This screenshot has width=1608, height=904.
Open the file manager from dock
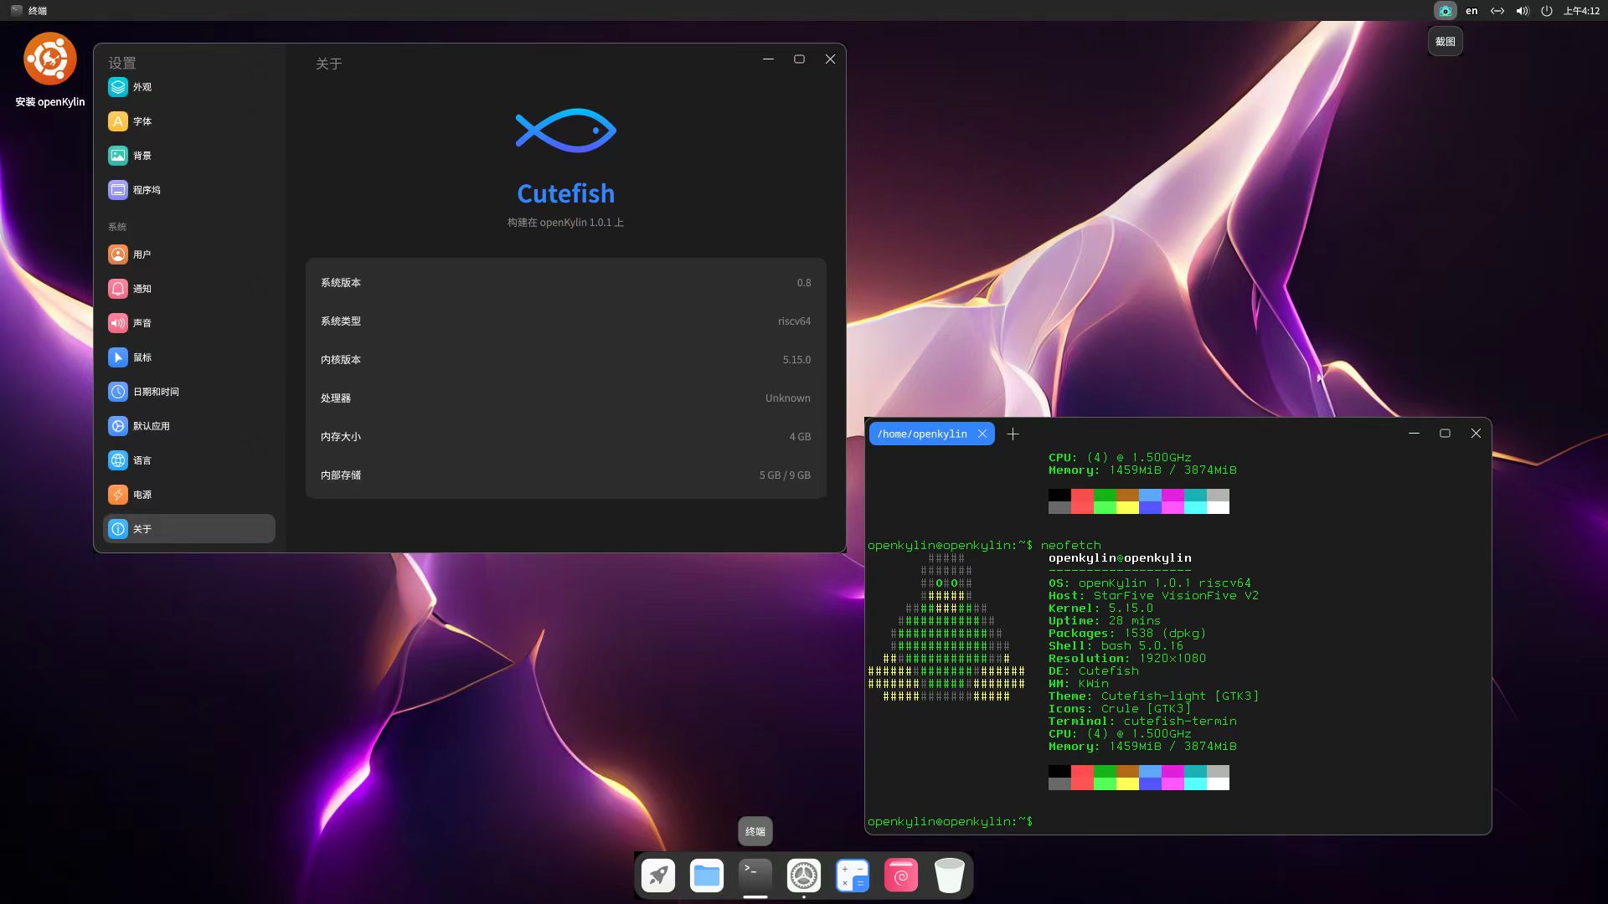[707, 876]
